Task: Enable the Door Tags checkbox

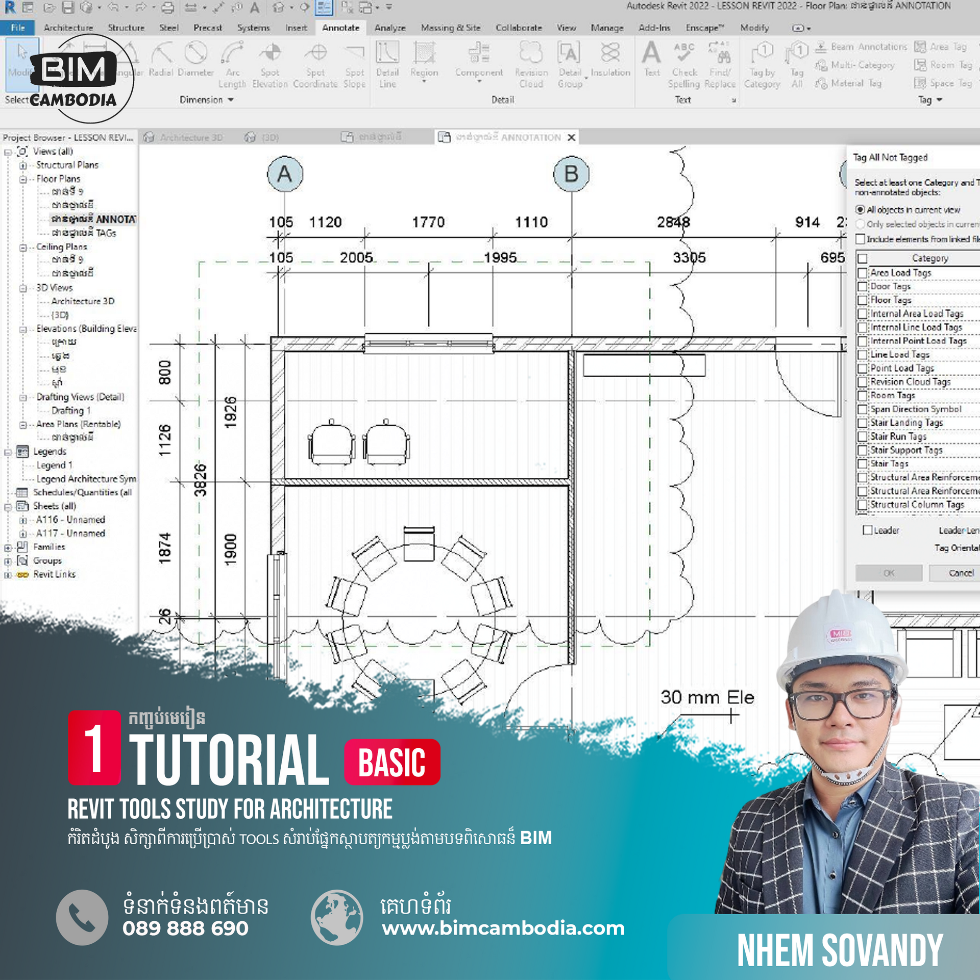Action: (862, 287)
